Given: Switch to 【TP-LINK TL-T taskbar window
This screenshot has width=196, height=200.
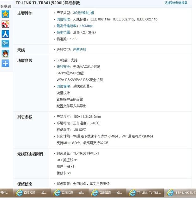Looking at the screenshot, I should 180,193.
